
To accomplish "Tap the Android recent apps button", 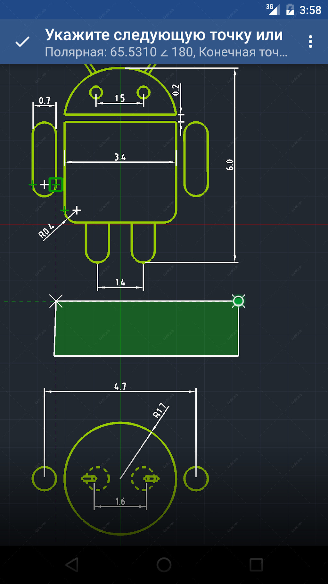I will (x=256, y=564).
